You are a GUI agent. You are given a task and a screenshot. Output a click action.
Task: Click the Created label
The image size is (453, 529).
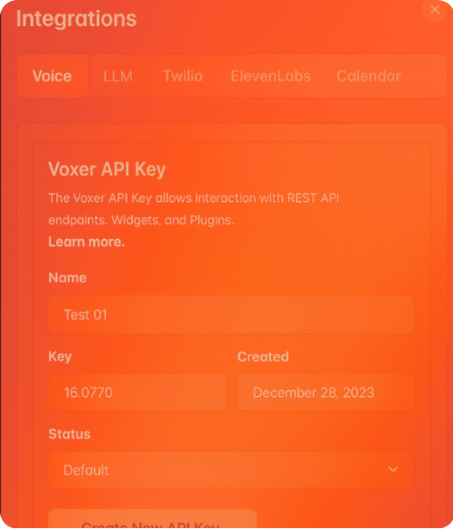263,356
